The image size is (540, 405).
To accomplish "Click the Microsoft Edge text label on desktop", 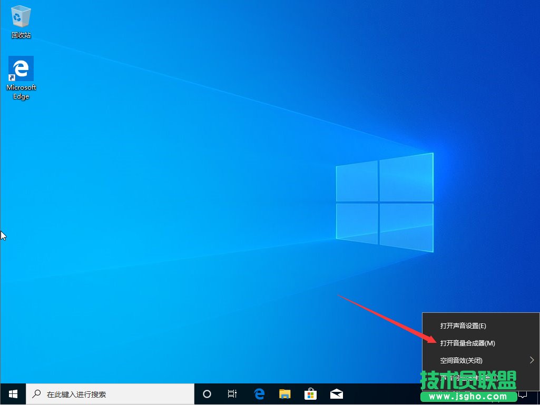I will click(x=21, y=92).
